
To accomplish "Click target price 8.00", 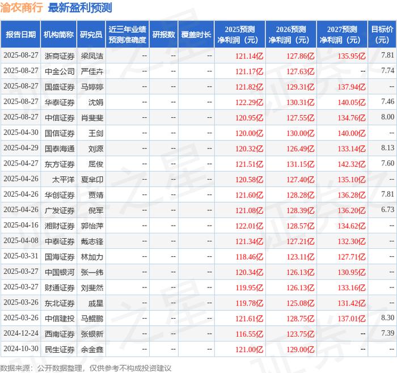I will pyautogui.click(x=387, y=117).
